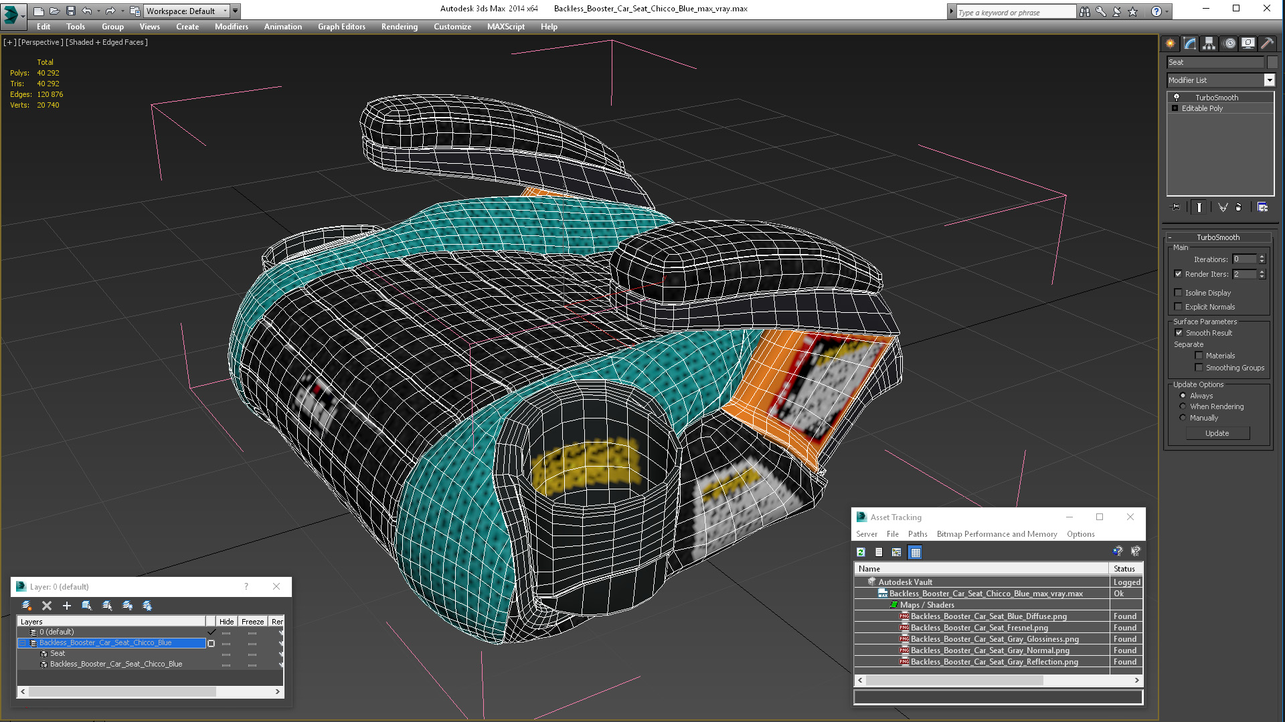Viewport: 1285px width, 722px height.
Task: Open the Utilities hammer tab
Action: [x=1267, y=43]
